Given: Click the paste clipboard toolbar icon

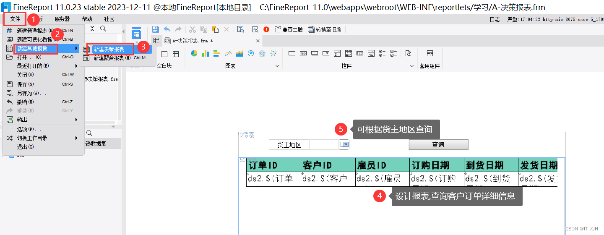Looking at the screenshot, I should (x=215, y=29).
